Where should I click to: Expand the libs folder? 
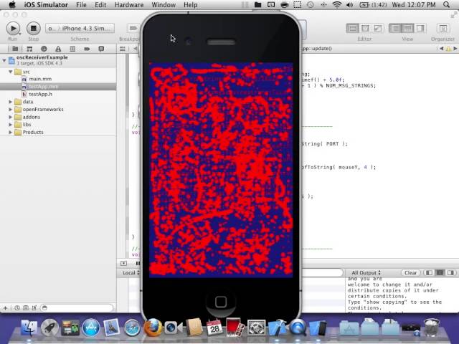coord(10,125)
